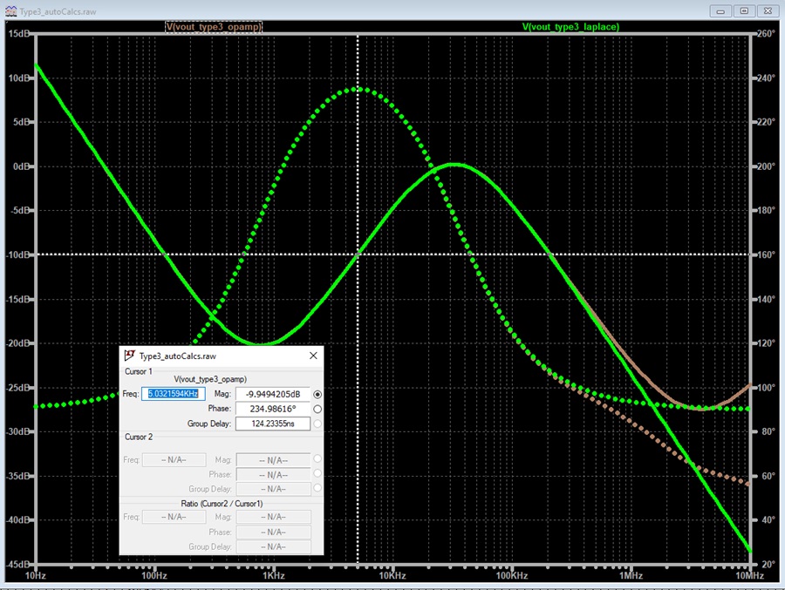Select the Phase radio button for Cursor 1
The height and width of the screenshot is (590, 785).
[317, 409]
